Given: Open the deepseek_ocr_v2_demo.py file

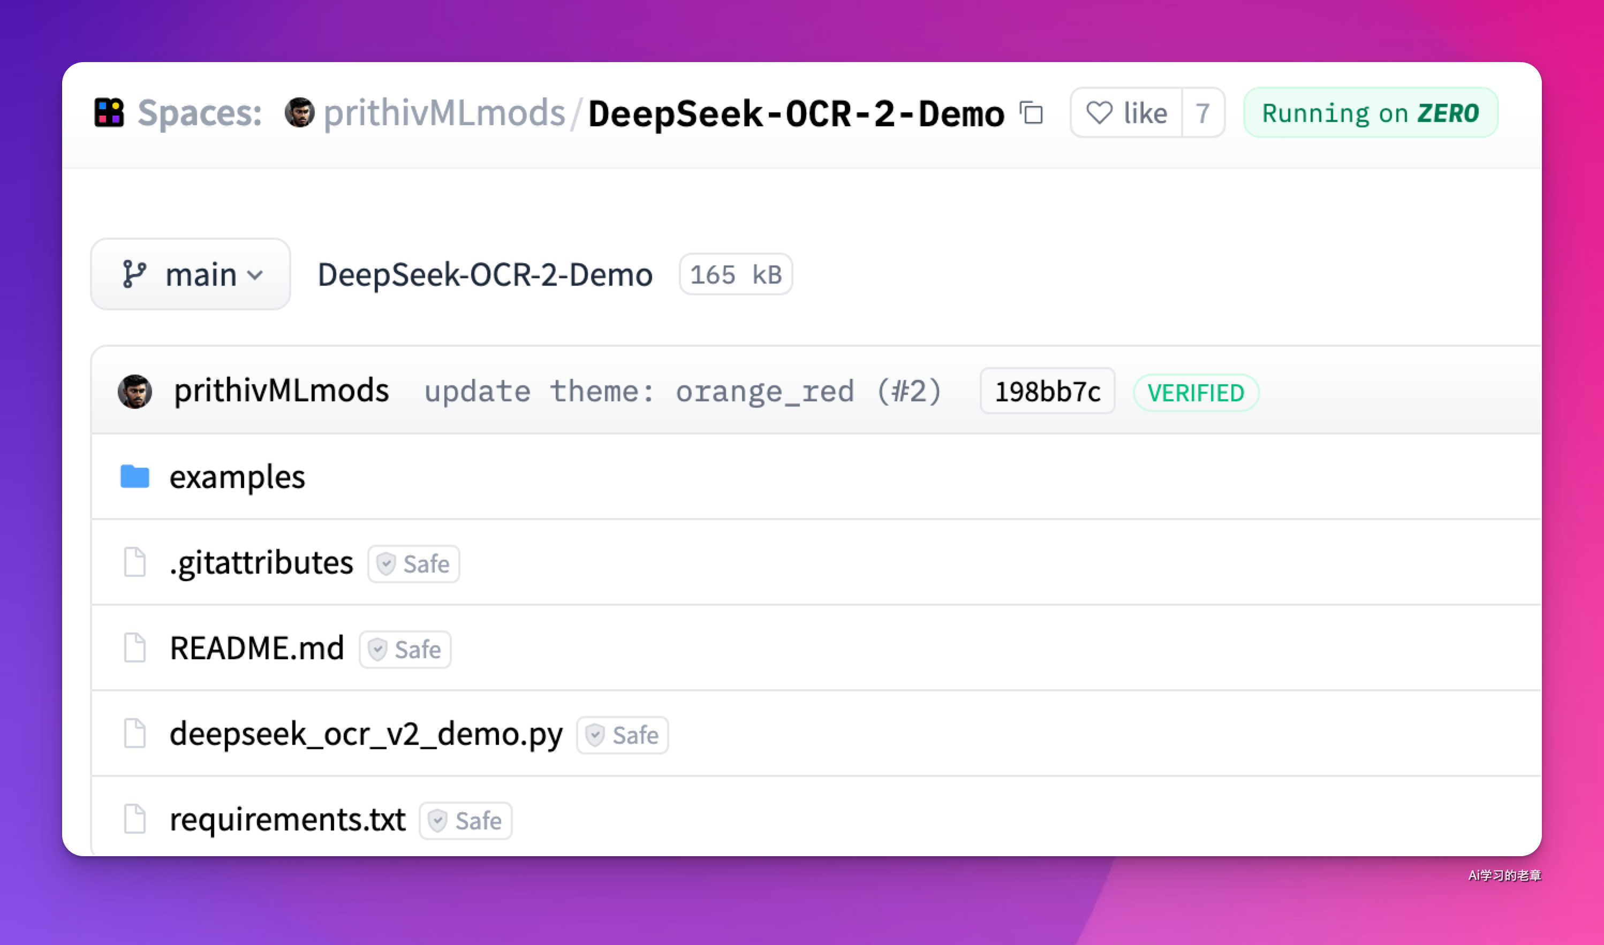Looking at the screenshot, I should tap(366, 734).
